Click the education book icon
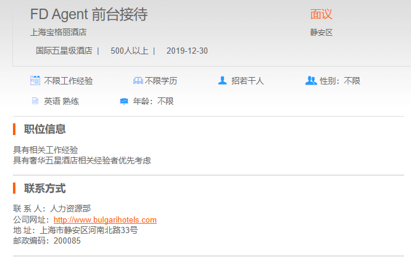 (138, 81)
